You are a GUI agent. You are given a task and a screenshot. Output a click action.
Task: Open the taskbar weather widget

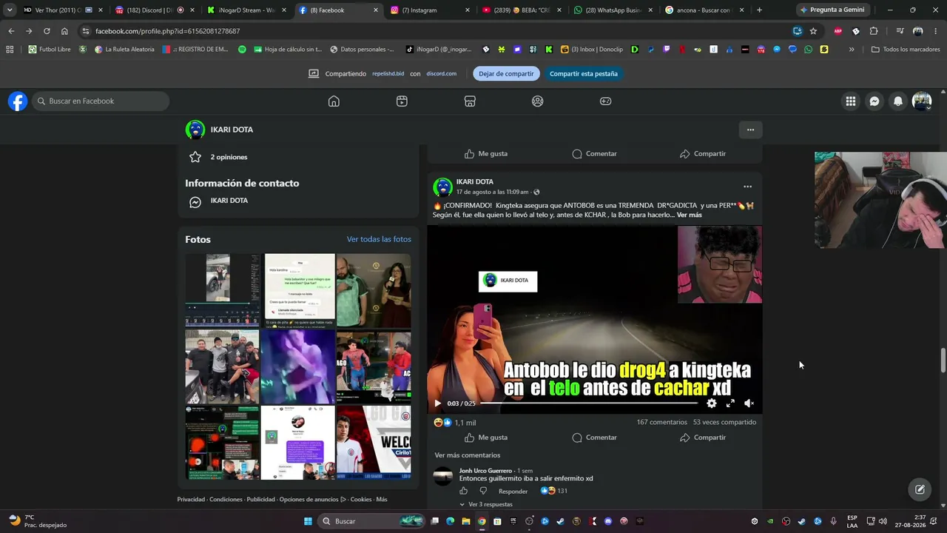37,521
